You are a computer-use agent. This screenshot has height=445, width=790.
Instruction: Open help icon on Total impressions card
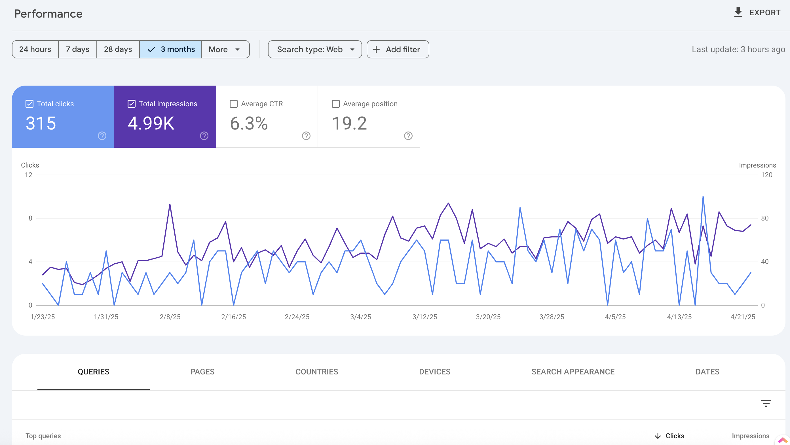pos(204,136)
